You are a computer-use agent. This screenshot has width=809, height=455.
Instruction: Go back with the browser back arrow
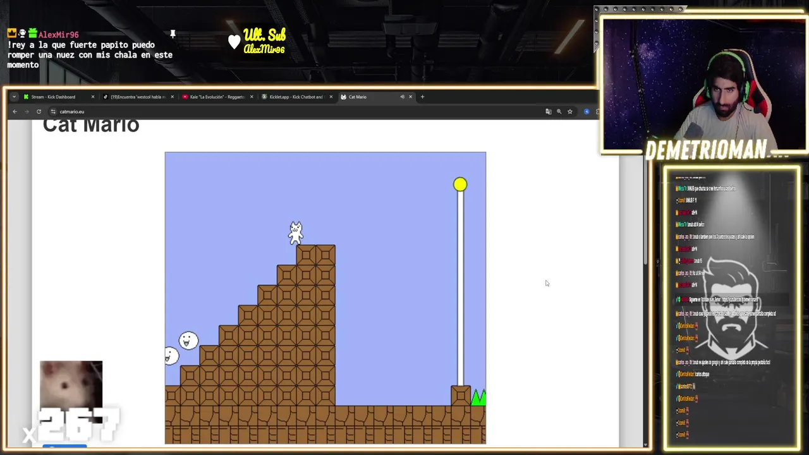click(15, 112)
